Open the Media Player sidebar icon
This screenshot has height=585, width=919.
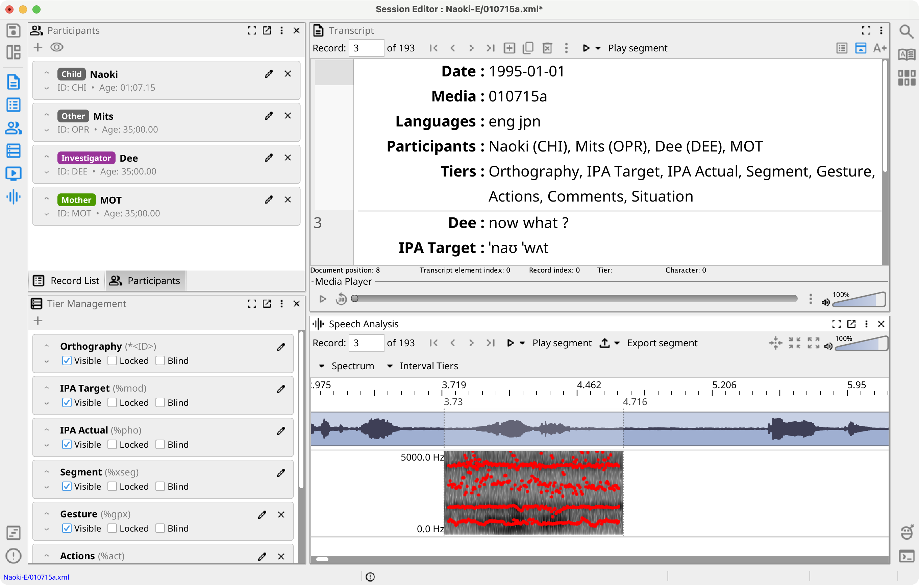[x=14, y=174]
